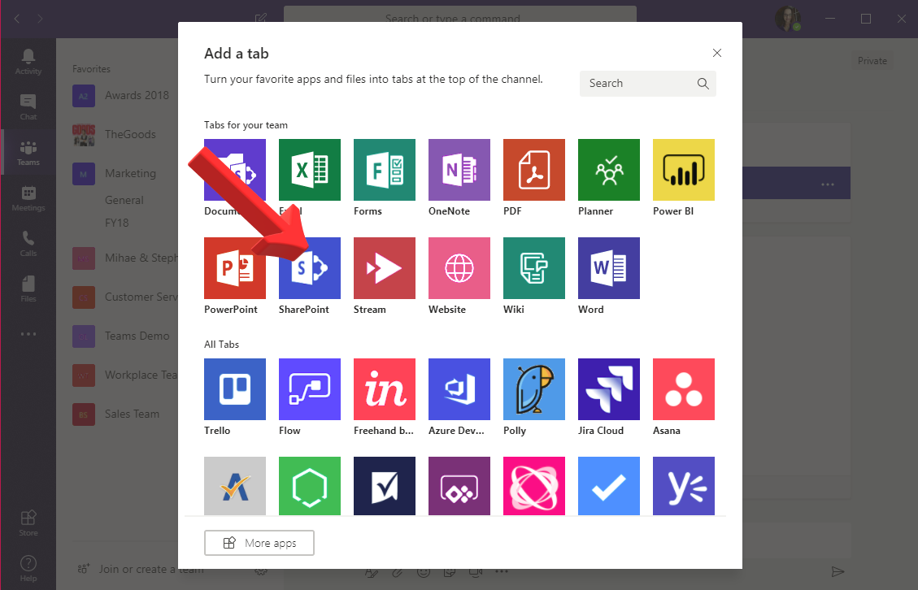Viewport: 918px width, 590px height.
Task: Open Chat in the left sidebar
Action: click(28, 106)
